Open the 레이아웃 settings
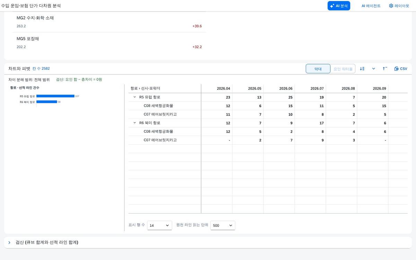Screen dimensions: 416x260 point(399,6)
